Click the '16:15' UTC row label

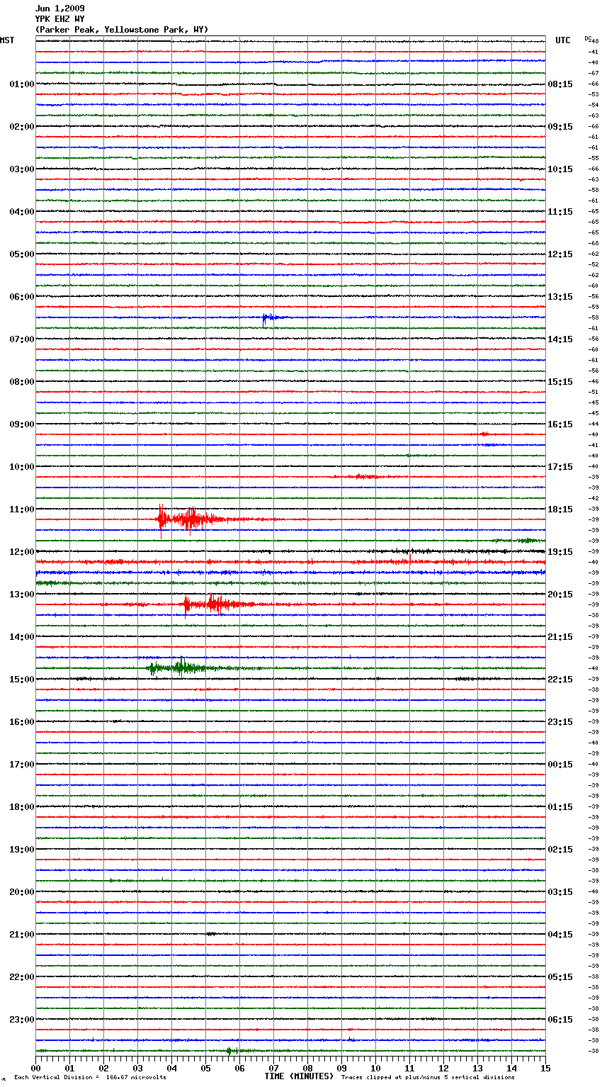pos(560,424)
